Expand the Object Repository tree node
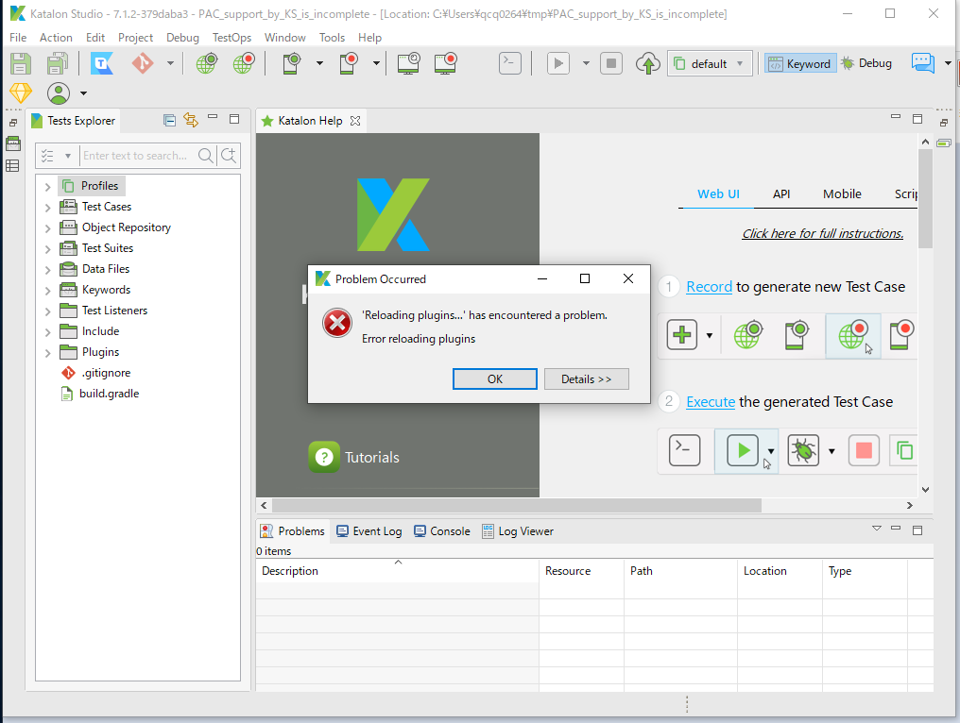960x723 pixels. pos(48,228)
